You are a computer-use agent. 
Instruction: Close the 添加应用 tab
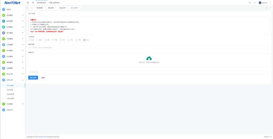point(67,8)
